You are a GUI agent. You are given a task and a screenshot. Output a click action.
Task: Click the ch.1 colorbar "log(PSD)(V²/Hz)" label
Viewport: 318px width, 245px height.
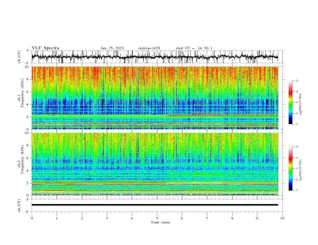(301, 104)
